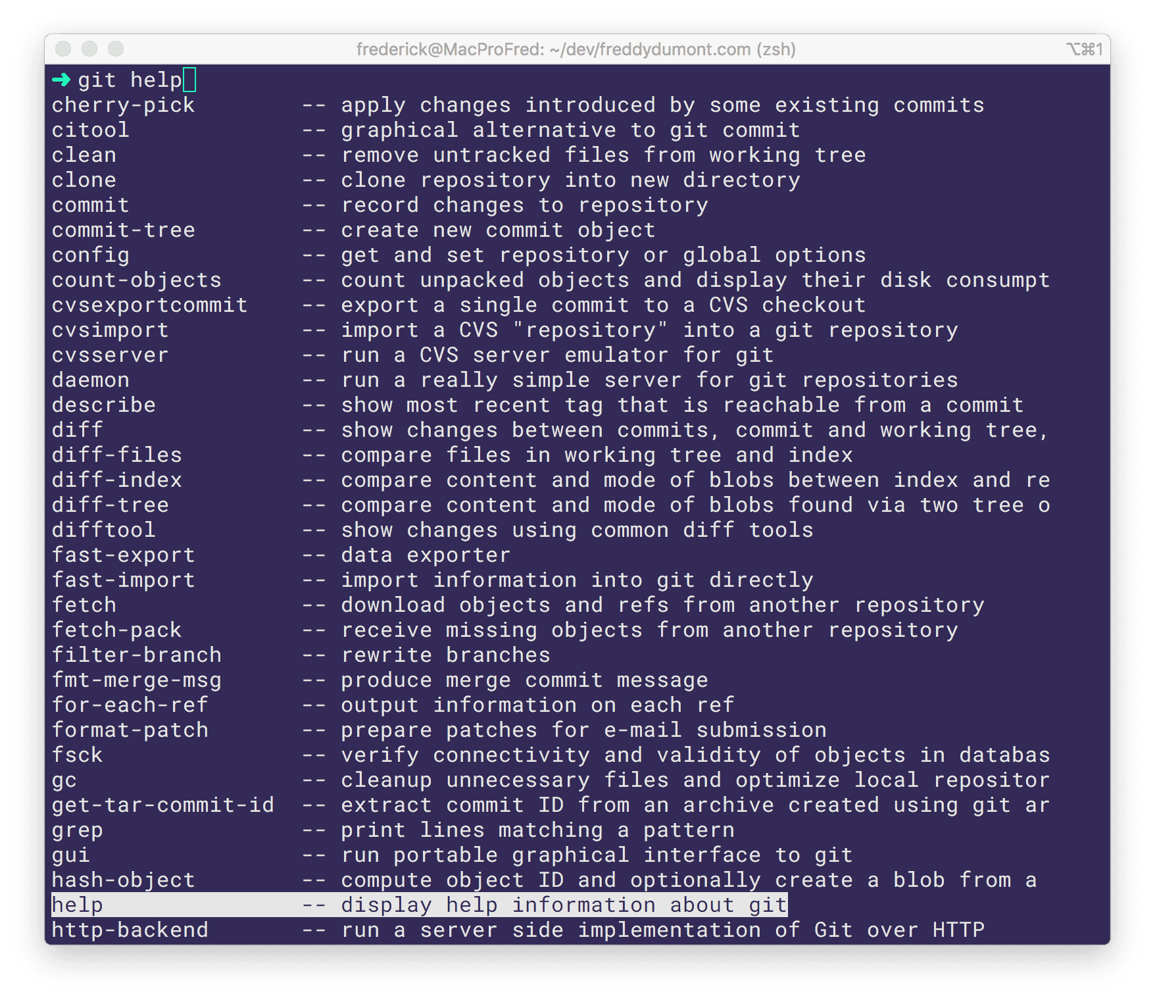The width and height of the screenshot is (1155, 1000).
Task: Pick filter-branch from the list
Action: pyautogui.click(x=136, y=655)
